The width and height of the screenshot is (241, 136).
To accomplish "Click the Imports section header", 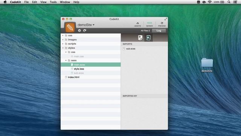I will click(x=144, y=44).
